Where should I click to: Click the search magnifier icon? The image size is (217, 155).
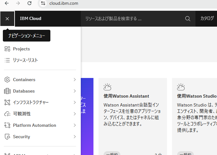click(x=188, y=19)
